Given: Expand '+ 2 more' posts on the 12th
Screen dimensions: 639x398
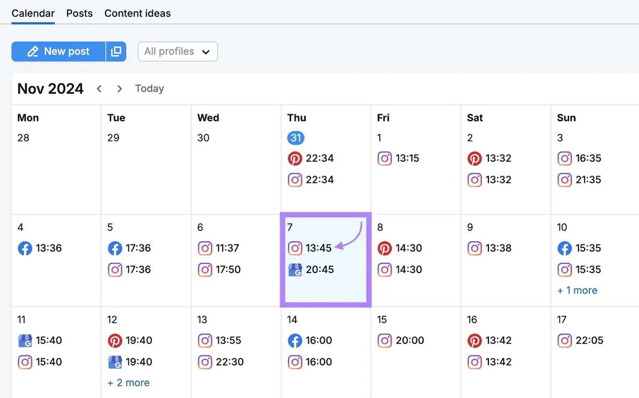Looking at the screenshot, I should point(128,383).
